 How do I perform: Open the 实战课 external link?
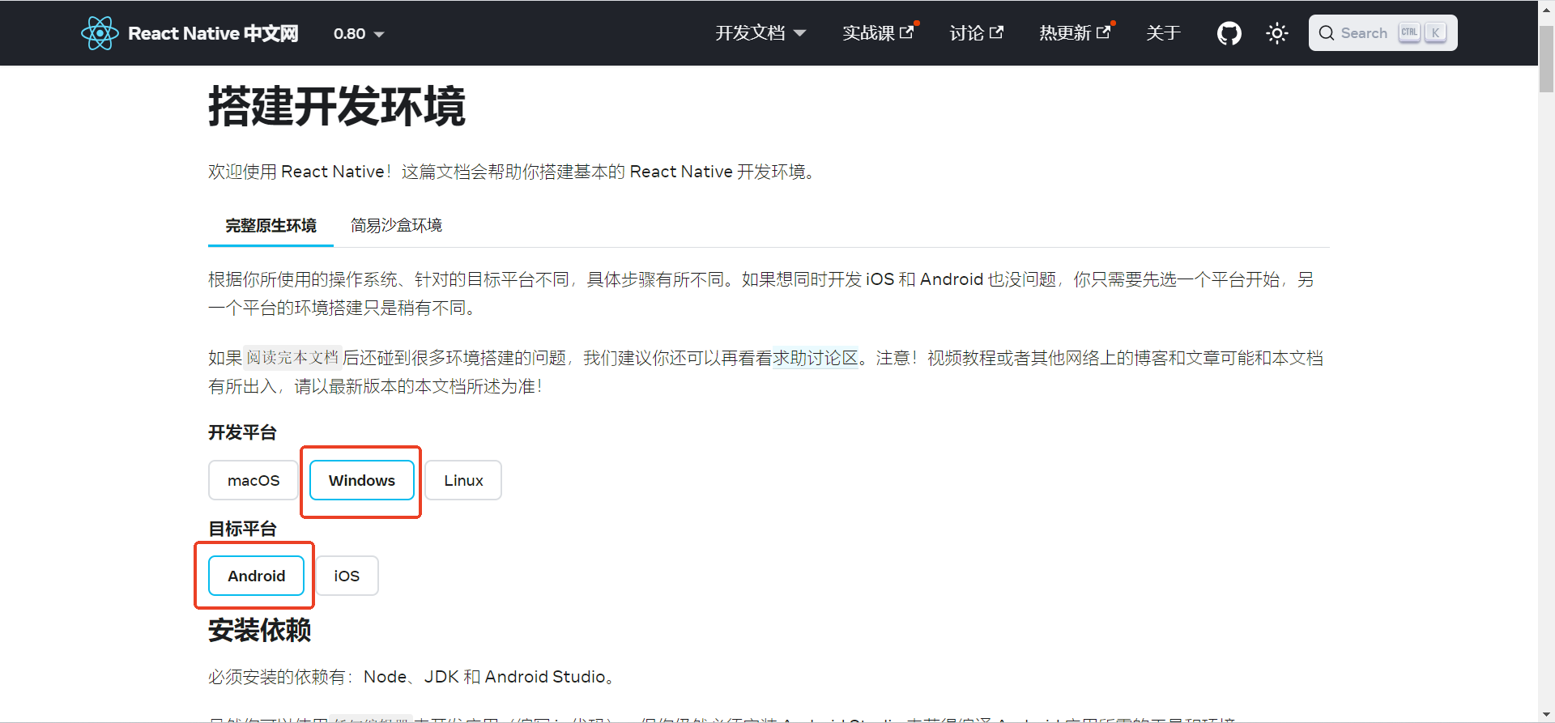click(878, 33)
